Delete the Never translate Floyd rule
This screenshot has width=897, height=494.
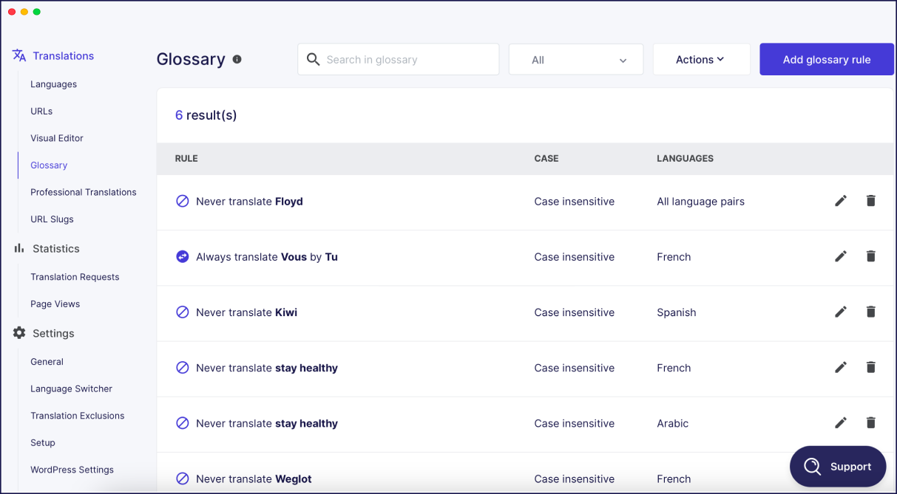(870, 201)
